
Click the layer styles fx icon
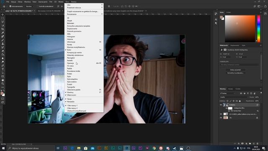click(x=239, y=143)
